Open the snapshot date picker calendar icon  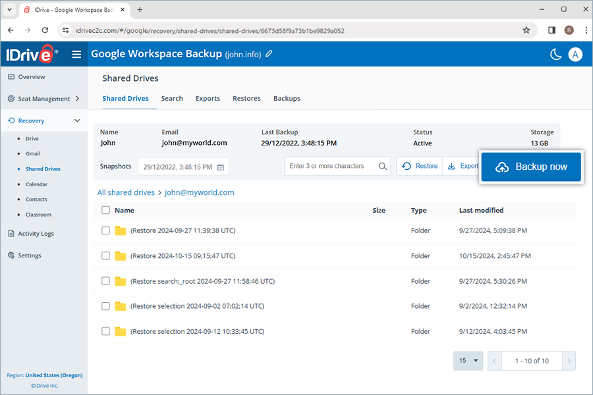[x=219, y=167]
